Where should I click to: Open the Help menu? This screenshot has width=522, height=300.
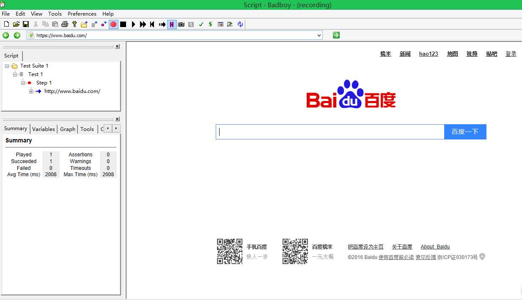(x=108, y=14)
